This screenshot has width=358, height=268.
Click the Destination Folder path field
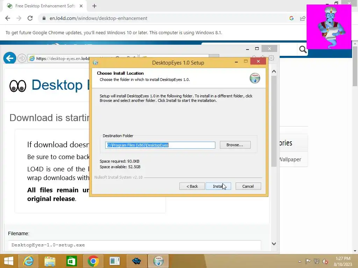[160, 145]
